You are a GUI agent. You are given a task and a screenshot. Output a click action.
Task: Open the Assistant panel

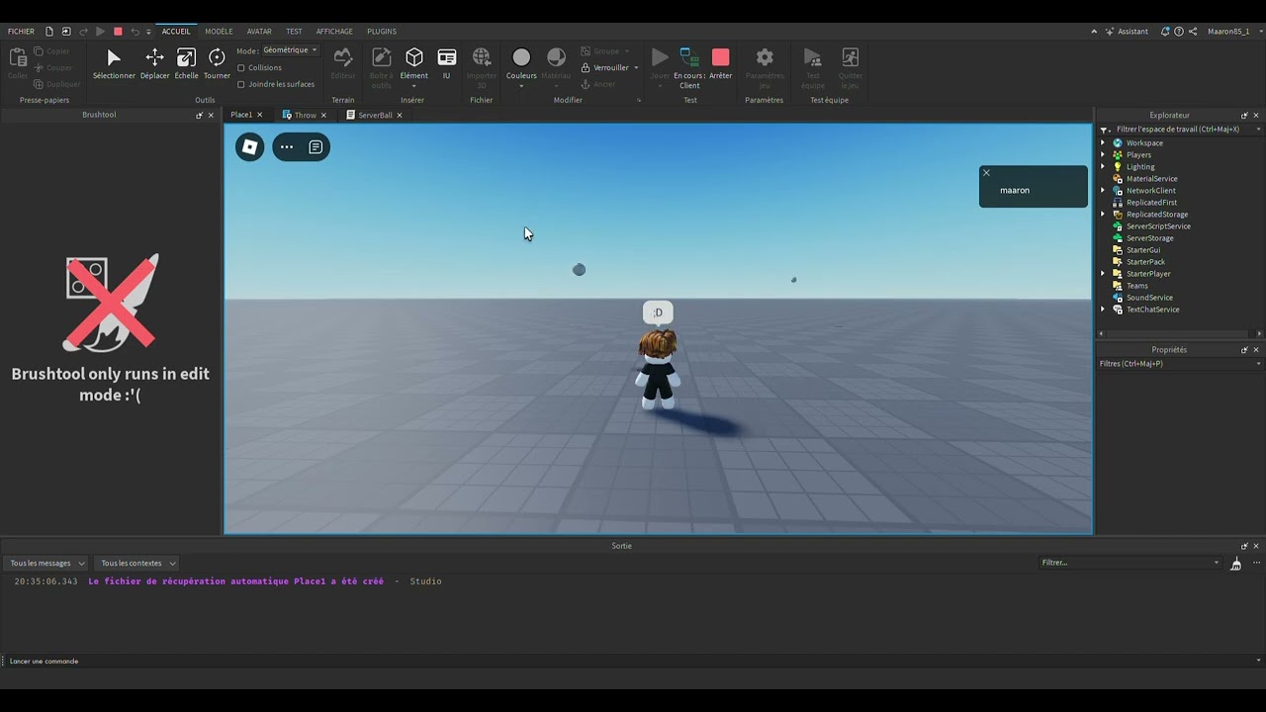click(1128, 32)
